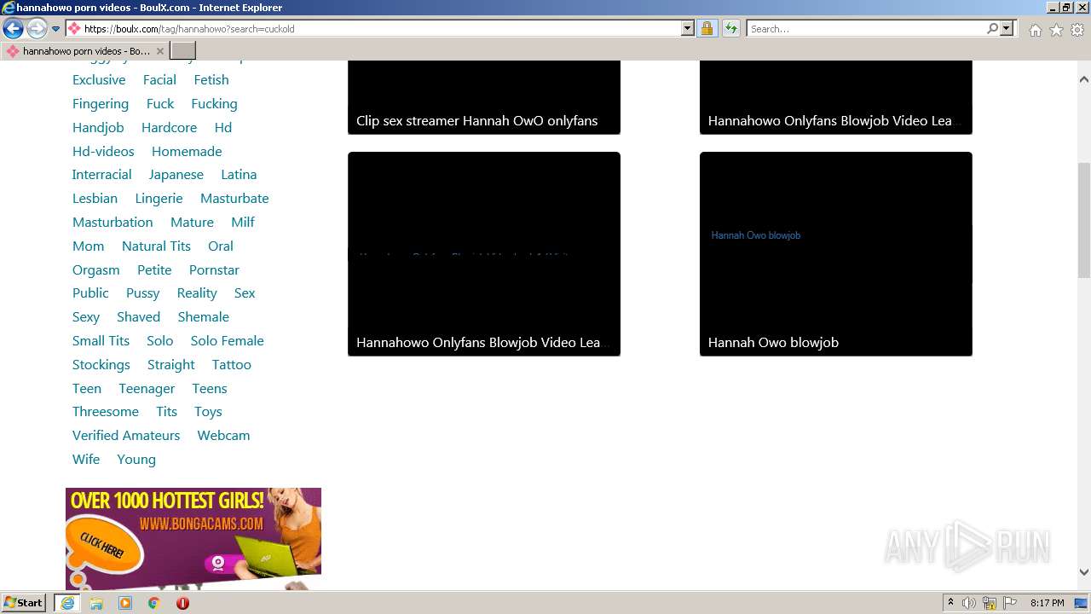The image size is (1091, 614).
Task: Click the scrollbar down arrow
Action: tap(1084, 573)
